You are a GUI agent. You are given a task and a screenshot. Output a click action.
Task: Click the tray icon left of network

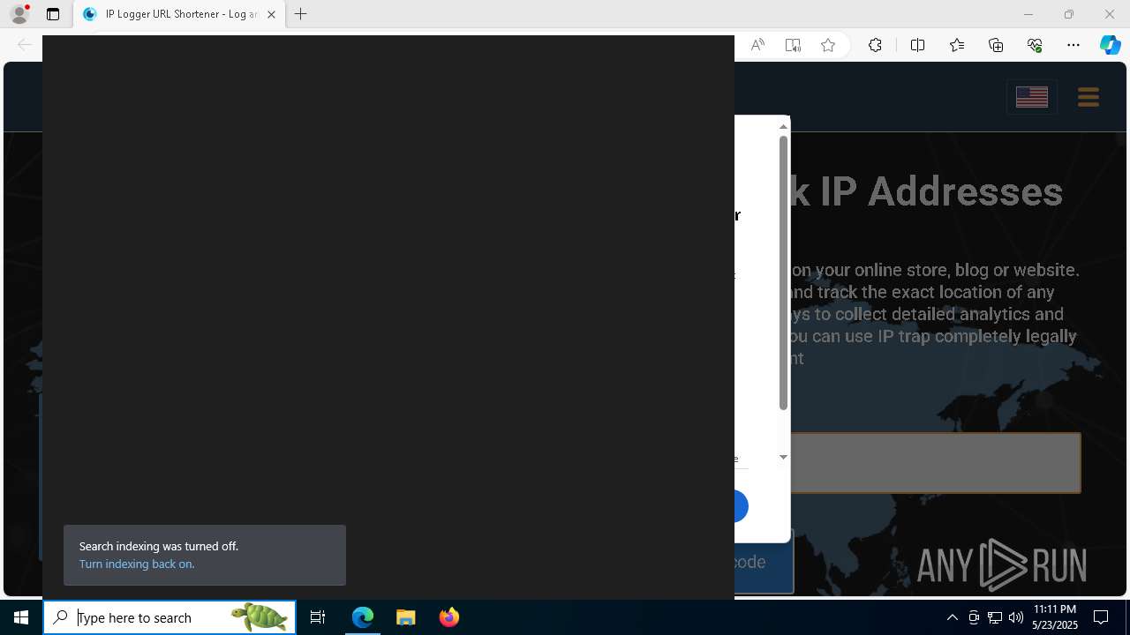pos(974,617)
